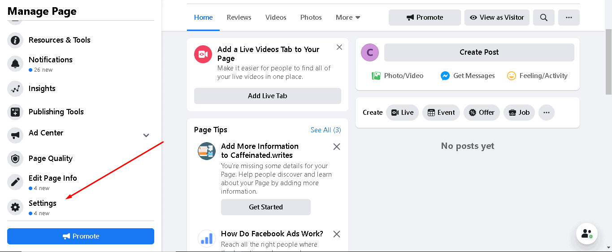This screenshot has height=252, width=612.
Task: Click the Add Live Tab button
Action: tap(268, 96)
